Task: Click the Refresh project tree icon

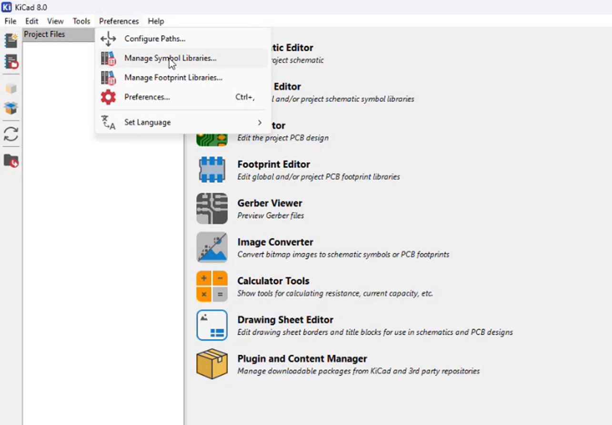Action: coord(11,134)
